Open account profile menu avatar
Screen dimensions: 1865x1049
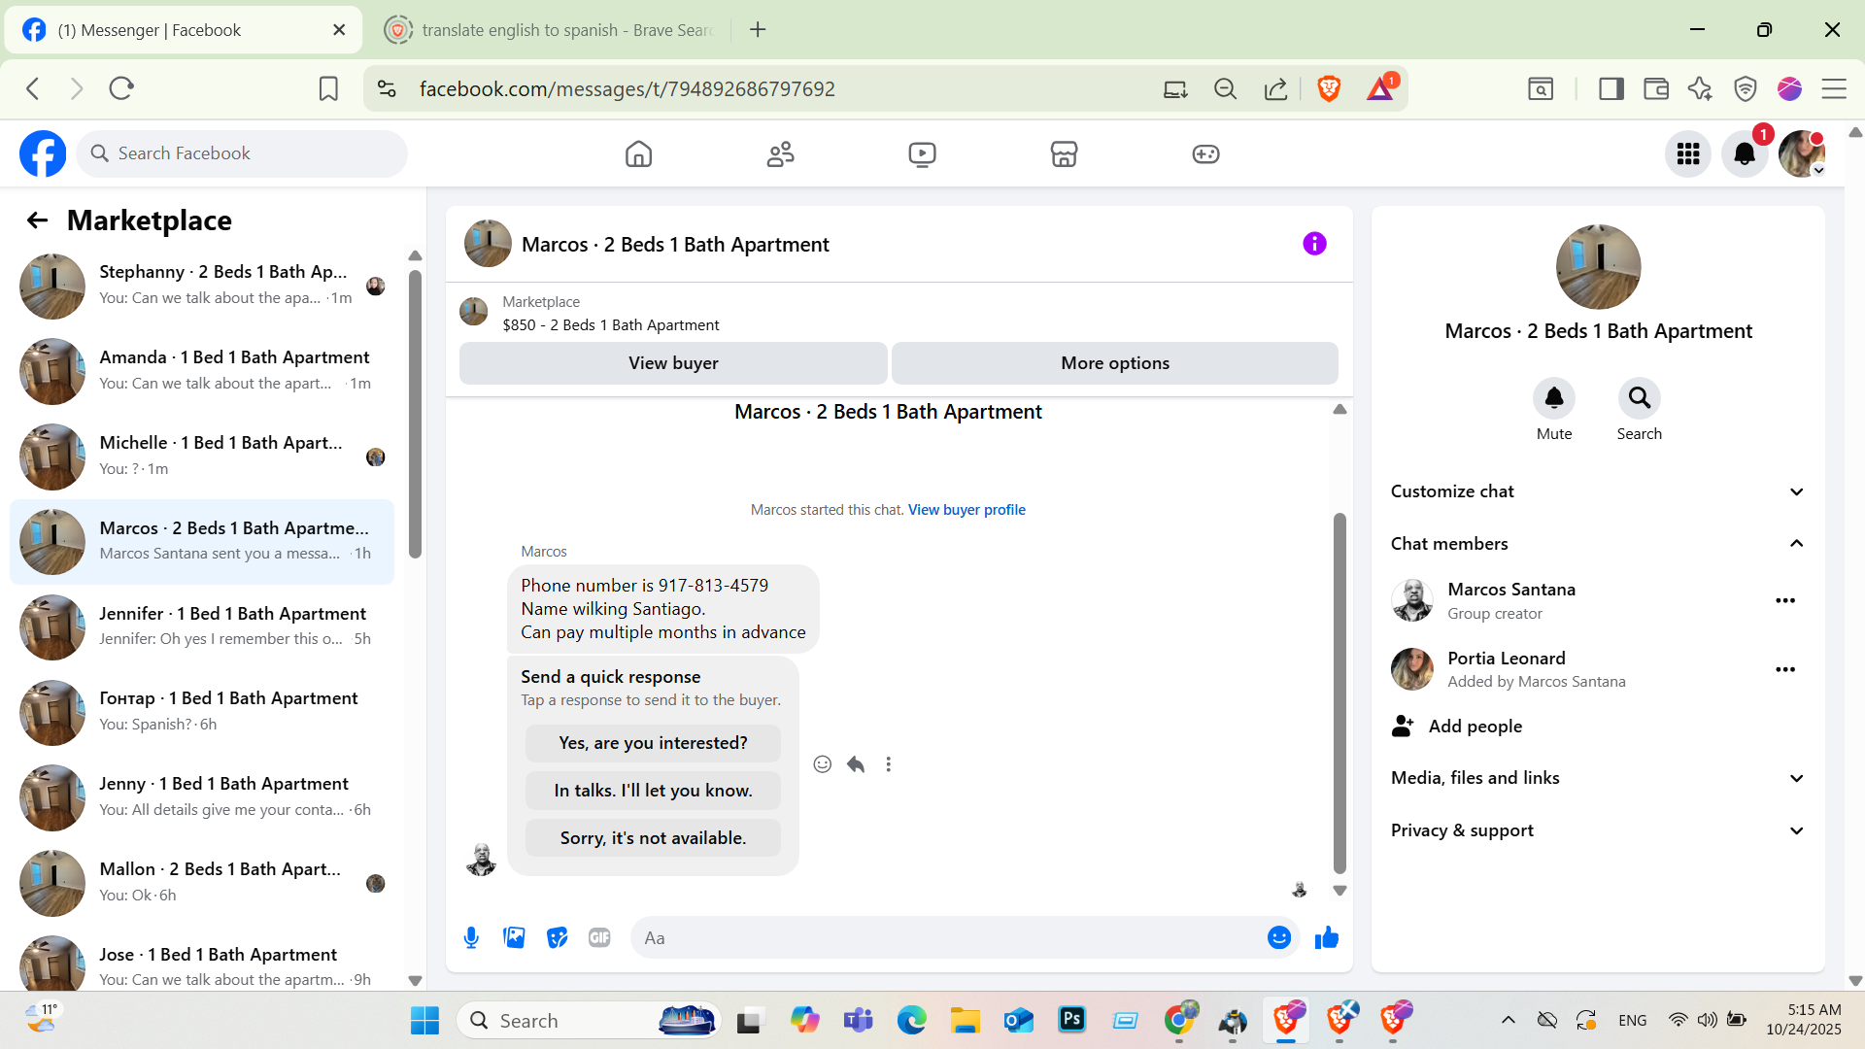[1802, 153]
